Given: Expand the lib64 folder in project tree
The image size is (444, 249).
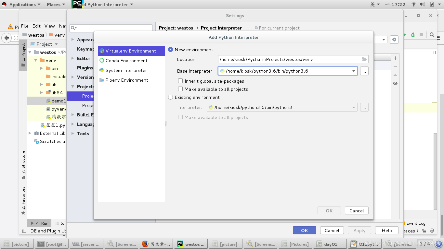Looking at the screenshot, I should (42, 93).
